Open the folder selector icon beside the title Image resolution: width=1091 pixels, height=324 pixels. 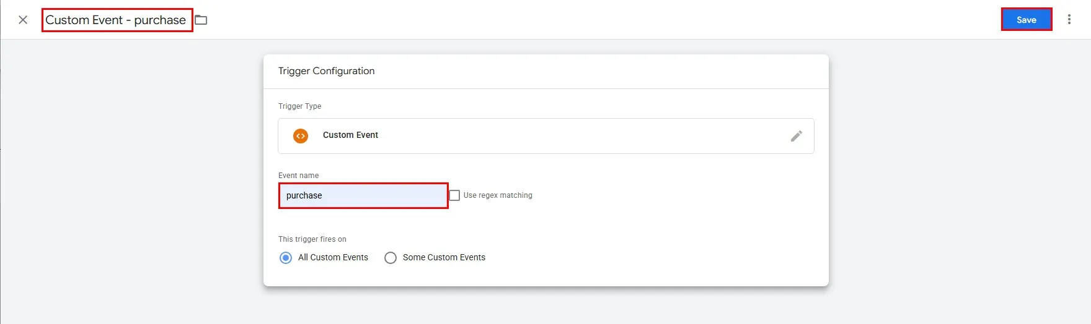click(201, 20)
